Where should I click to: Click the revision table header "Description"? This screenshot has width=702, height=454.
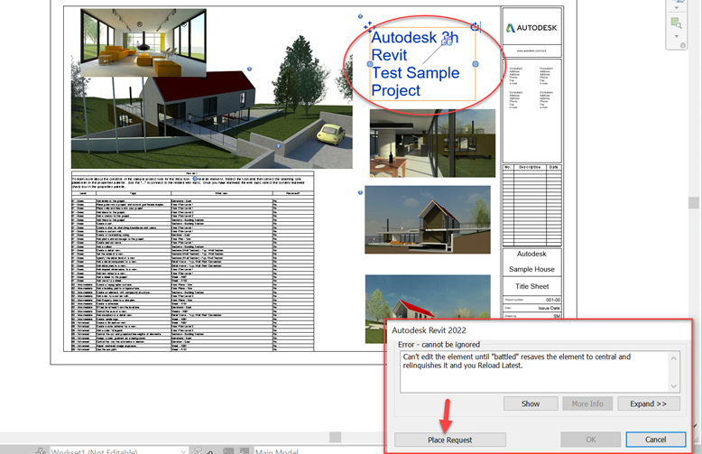click(530, 167)
